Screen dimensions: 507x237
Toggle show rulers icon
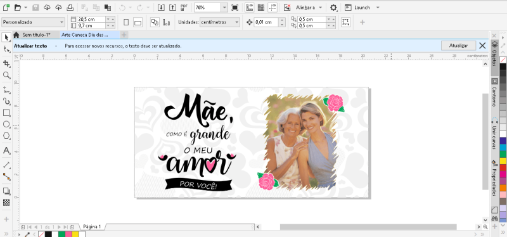click(x=249, y=7)
